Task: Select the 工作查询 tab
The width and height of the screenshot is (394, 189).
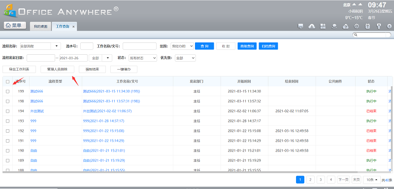Action: [63, 27]
